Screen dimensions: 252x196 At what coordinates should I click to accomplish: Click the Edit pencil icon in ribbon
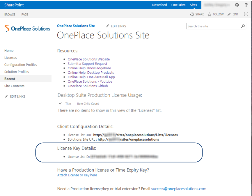pos(229,14)
